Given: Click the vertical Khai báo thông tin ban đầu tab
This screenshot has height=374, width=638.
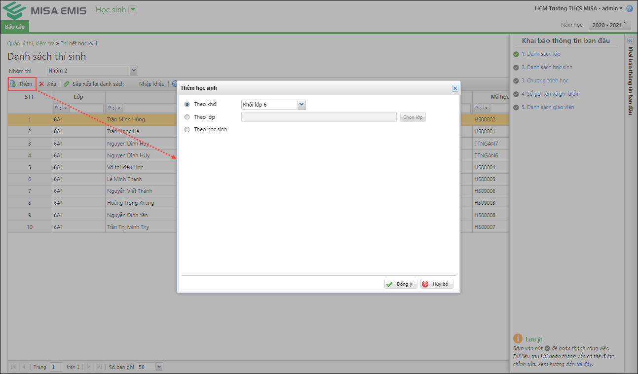Looking at the screenshot, I should coord(630,81).
